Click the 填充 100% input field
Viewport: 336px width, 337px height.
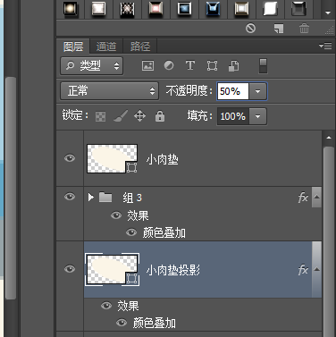232,116
